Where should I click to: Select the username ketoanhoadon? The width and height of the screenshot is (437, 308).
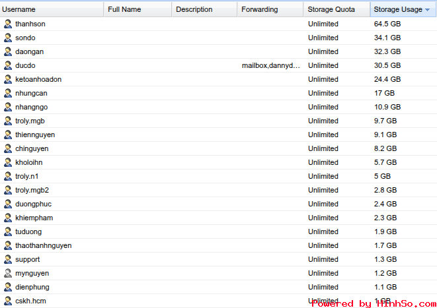[38, 80]
